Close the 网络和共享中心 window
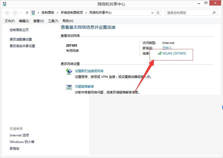This screenshot has width=223, height=158. tap(215, 3)
